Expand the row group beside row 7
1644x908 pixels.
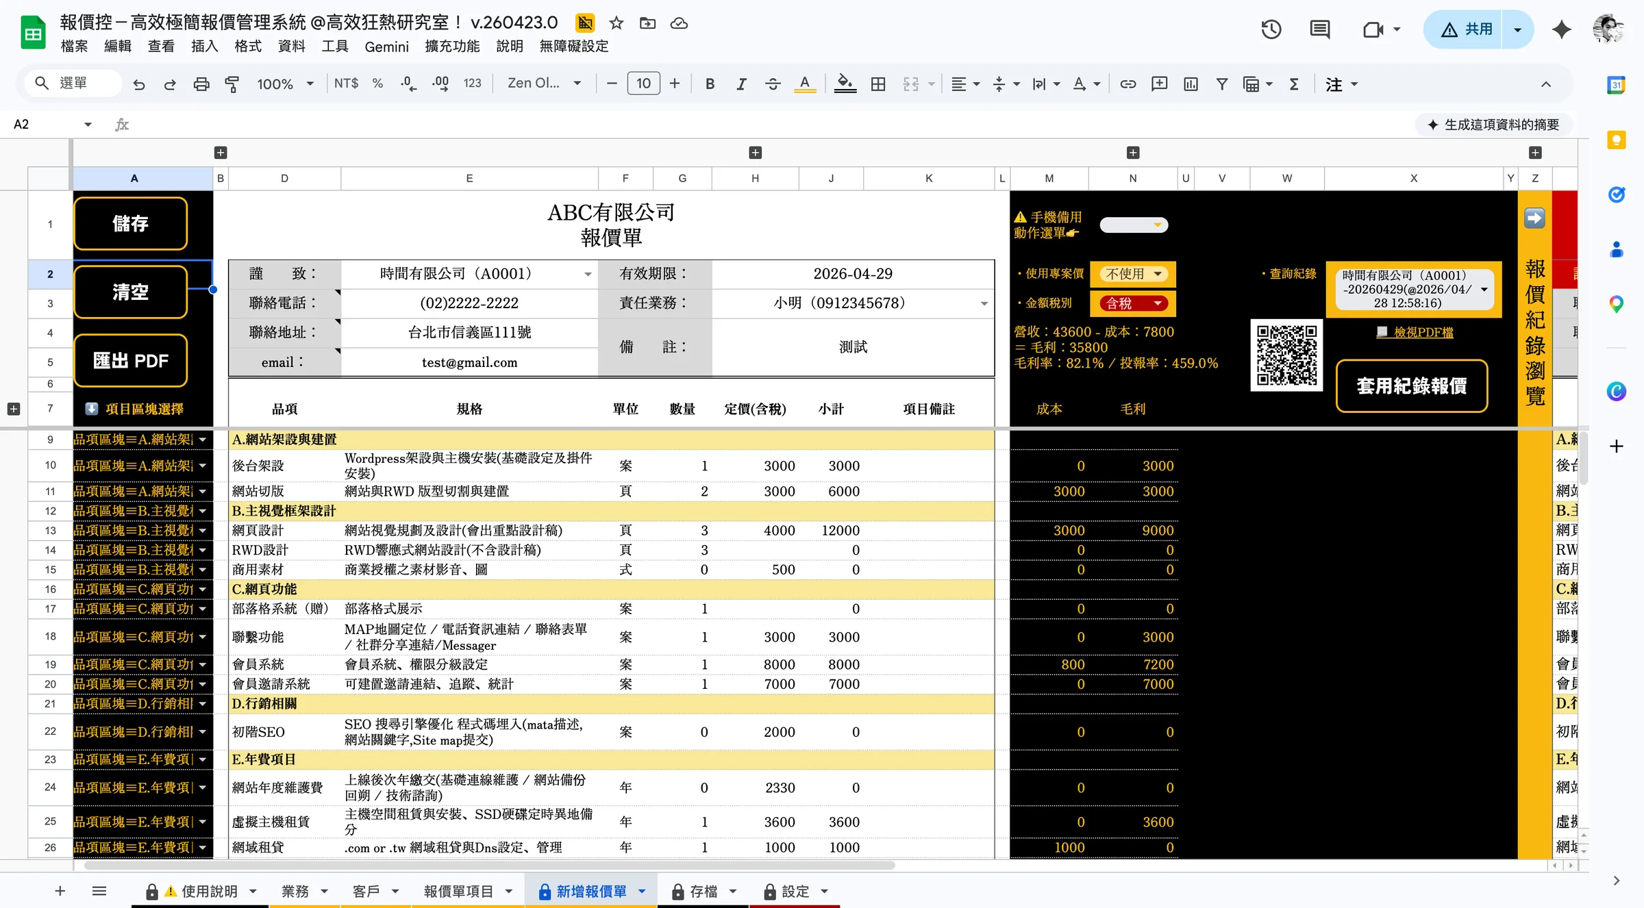click(14, 409)
